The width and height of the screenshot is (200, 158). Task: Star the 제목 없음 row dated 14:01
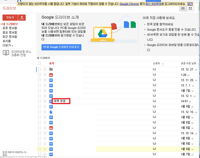[45, 101]
